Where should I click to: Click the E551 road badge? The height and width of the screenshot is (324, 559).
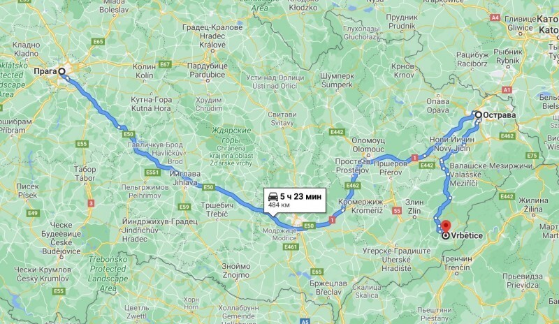[152, 172]
